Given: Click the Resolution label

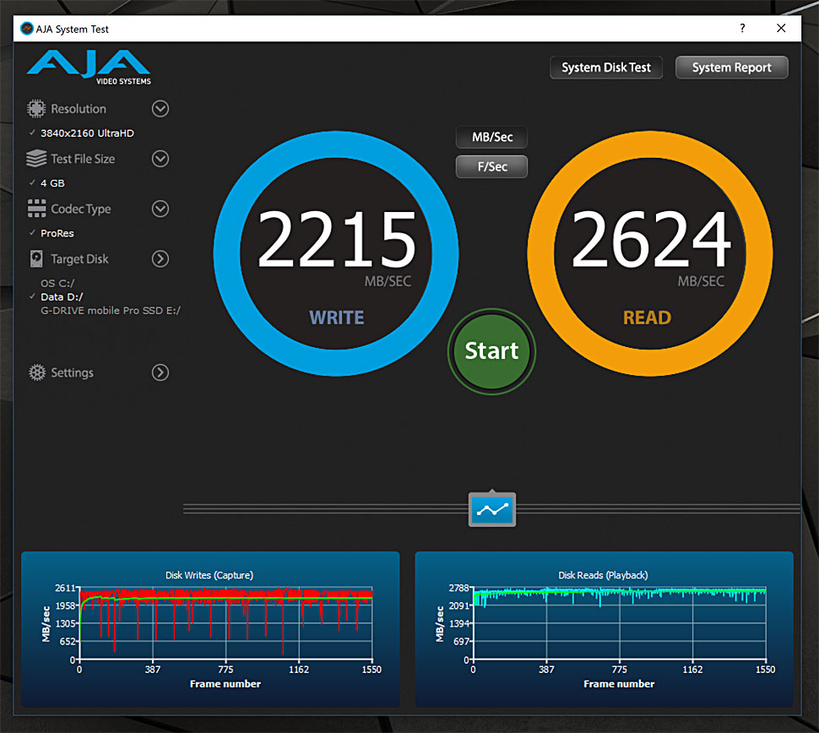Looking at the screenshot, I should coord(79,109).
